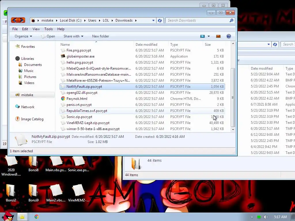Screen dimensions: 295x221
Task: Open the Help menu
Action: pyautogui.click(x=61, y=29)
